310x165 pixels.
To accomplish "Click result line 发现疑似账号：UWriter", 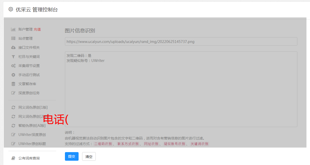I will pos(86,61).
